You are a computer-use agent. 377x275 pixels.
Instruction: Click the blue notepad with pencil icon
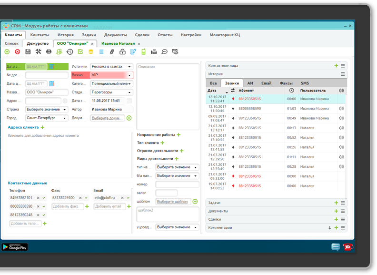click(133, 52)
